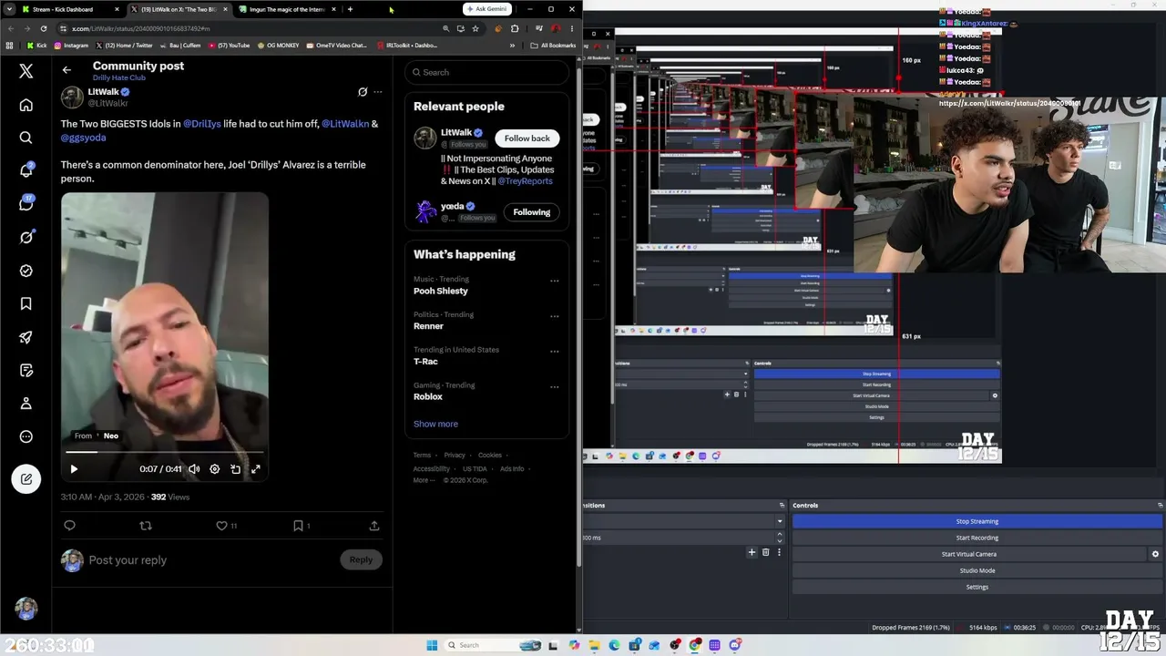Compose a new post with the round button
Image resolution: width=1166 pixels, height=656 pixels.
(x=26, y=479)
